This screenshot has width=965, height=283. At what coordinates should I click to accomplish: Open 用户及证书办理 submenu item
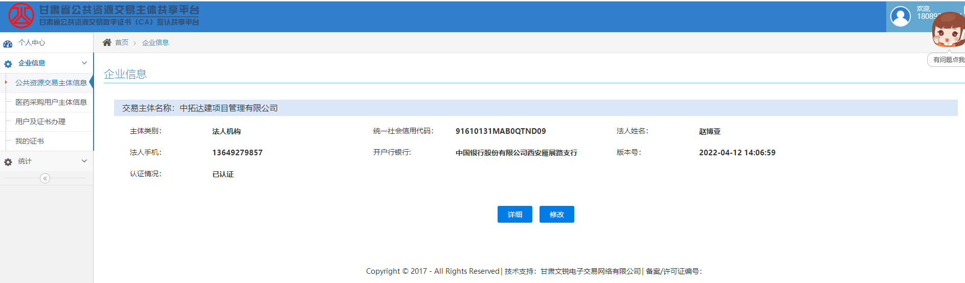(40, 122)
